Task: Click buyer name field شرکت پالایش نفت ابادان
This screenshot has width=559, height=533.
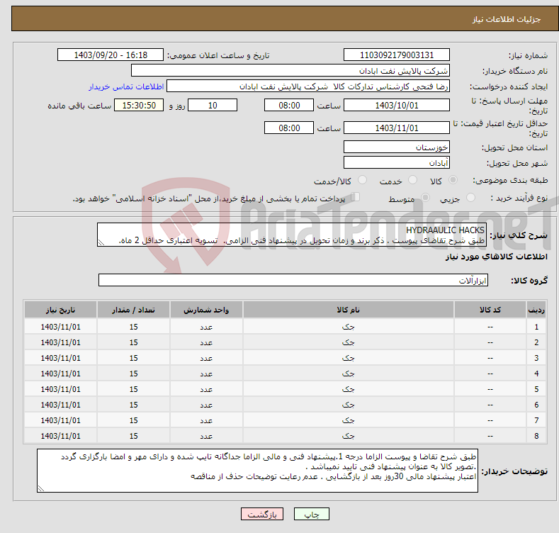Action: pos(290,71)
